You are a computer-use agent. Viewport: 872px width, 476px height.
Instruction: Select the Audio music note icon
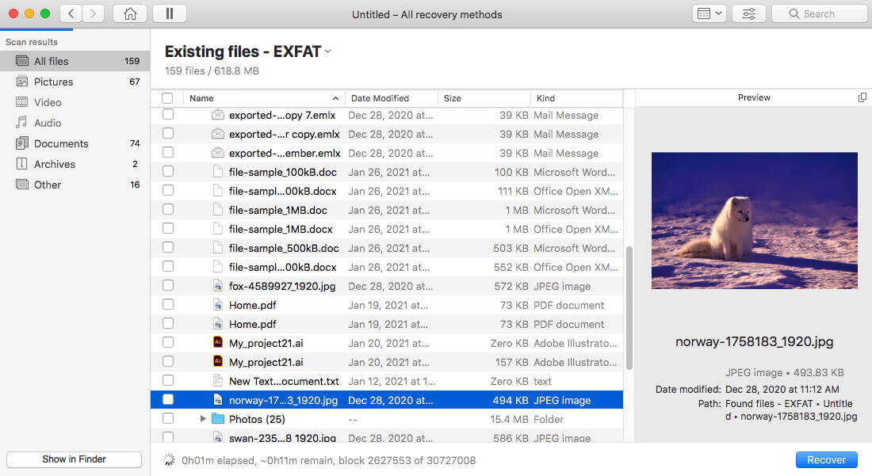coord(21,123)
